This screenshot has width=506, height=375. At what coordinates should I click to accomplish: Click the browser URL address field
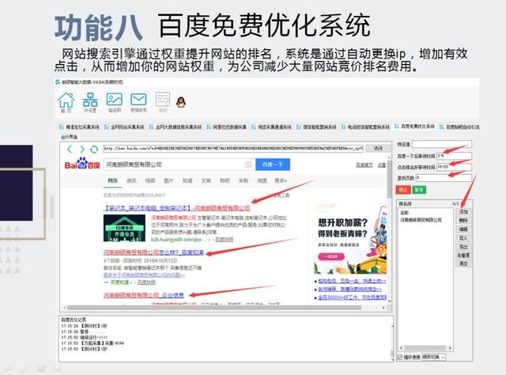click(x=233, y=149)
